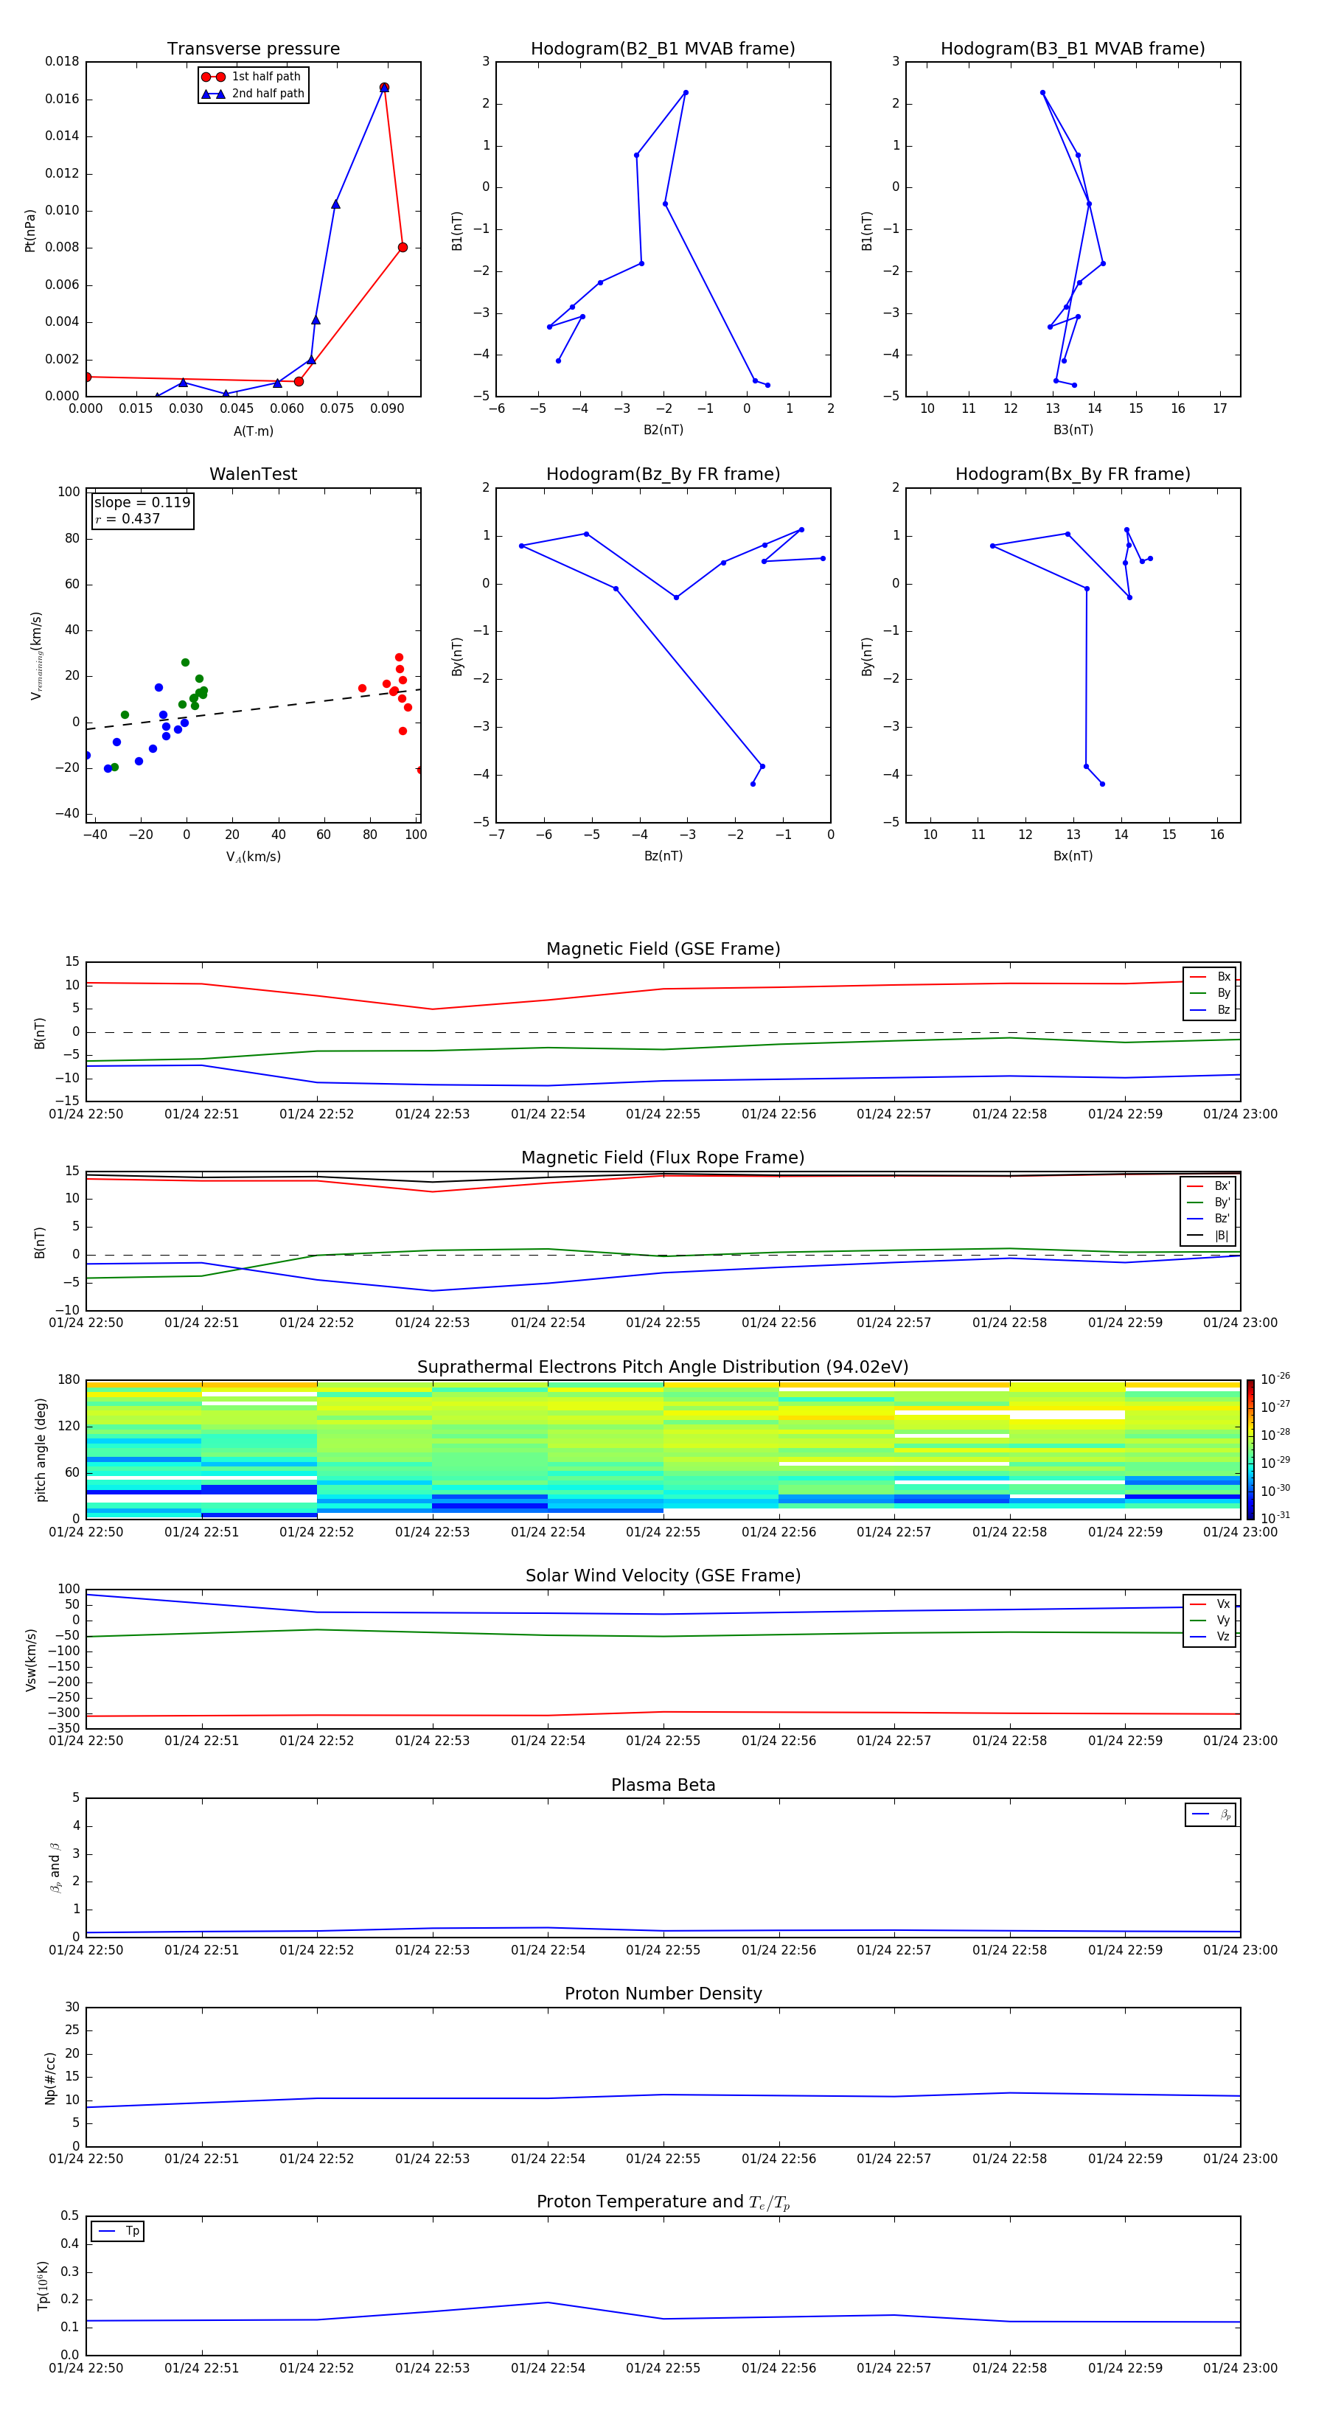
Task: Click the Vx legend entry in the Solar Wind Velocity plot
Action: (x=1211, y=1604)
